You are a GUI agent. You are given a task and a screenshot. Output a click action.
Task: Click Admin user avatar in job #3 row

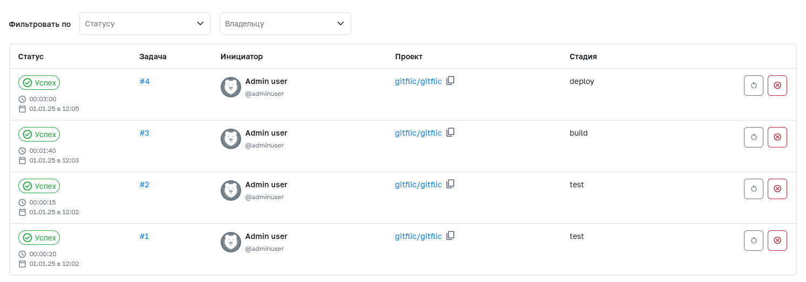230,139
